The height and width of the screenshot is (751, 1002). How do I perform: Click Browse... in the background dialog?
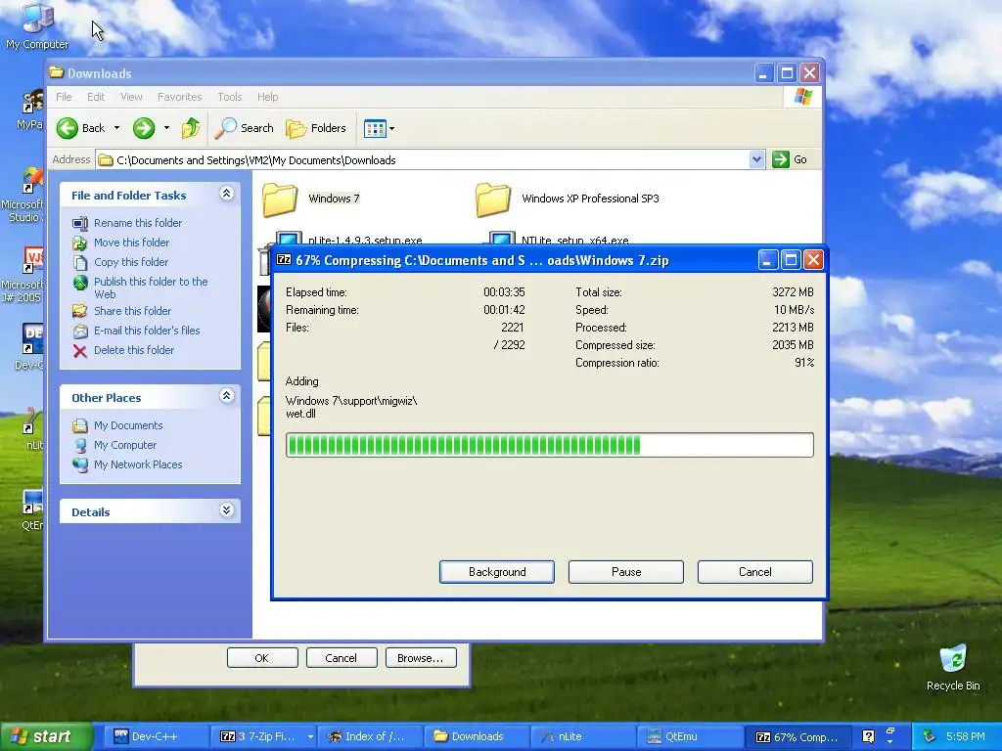click(421, 658)
